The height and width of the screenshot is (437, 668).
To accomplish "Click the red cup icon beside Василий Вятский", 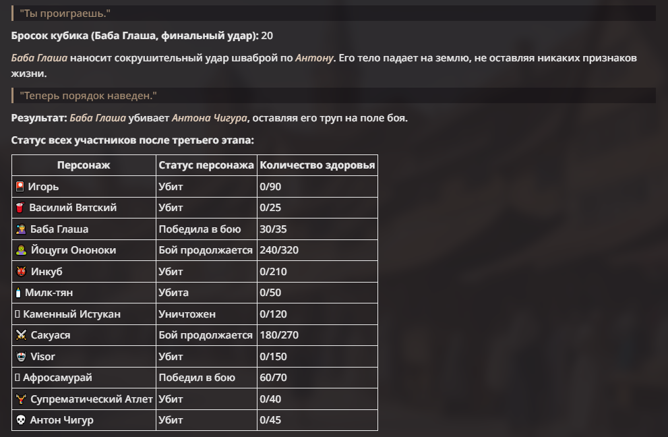I will [x=20, y=208].
